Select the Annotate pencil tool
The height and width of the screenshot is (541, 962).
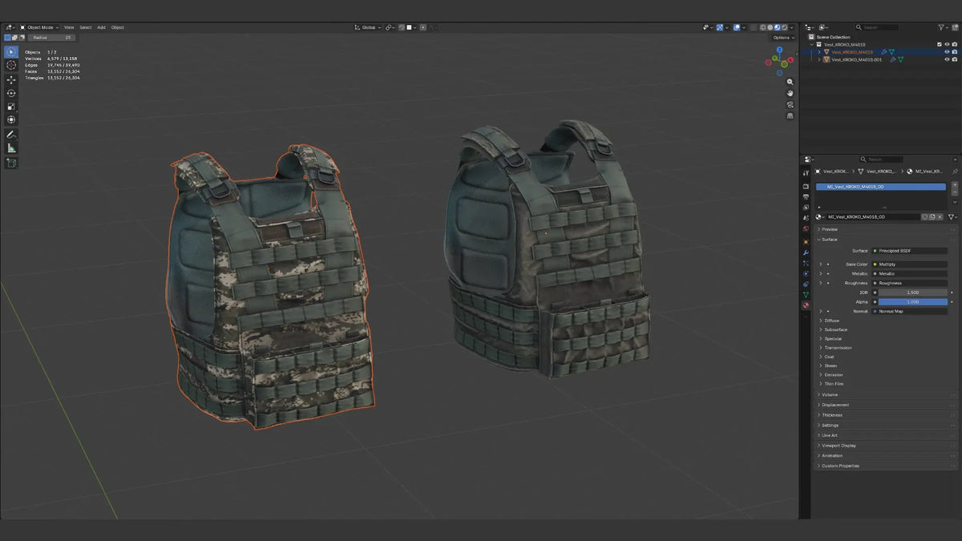click(x=11, y=135)
